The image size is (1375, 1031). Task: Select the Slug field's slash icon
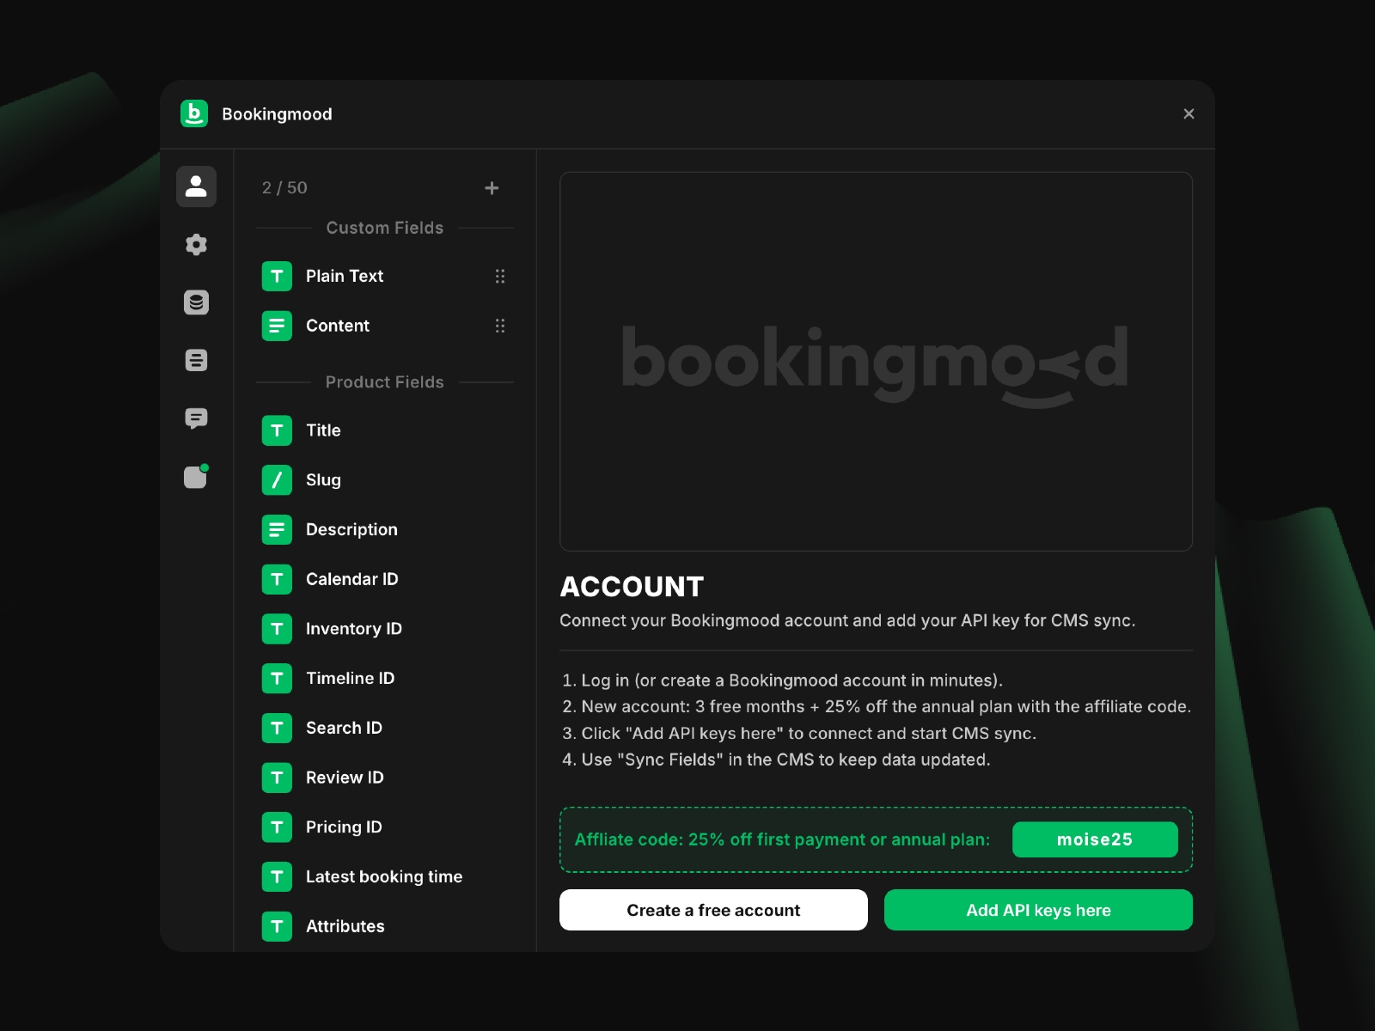point(277,479)
